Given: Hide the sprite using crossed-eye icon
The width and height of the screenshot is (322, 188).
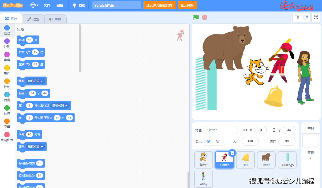Looking at the screenshot, I should tap(218, 141).
